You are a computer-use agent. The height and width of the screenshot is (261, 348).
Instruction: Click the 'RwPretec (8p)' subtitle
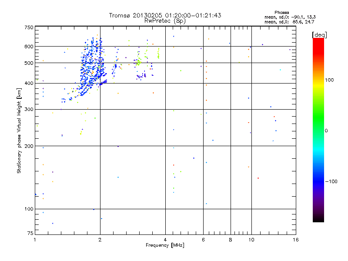[165, 21]
